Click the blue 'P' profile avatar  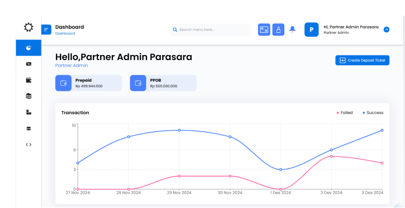[x=312, y=30]
